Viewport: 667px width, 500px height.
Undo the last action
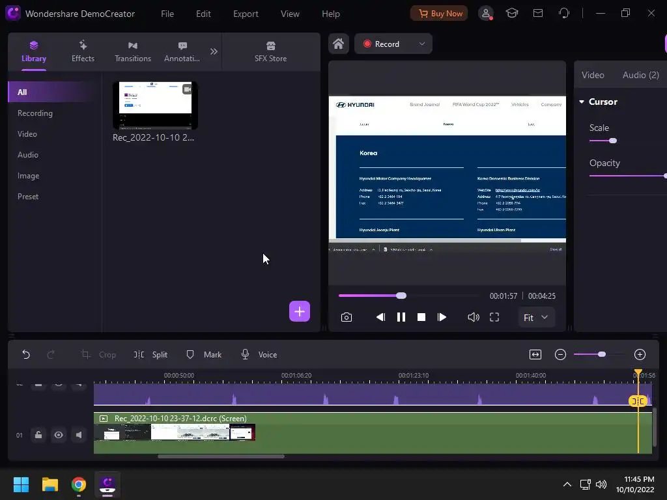point(26,355)
